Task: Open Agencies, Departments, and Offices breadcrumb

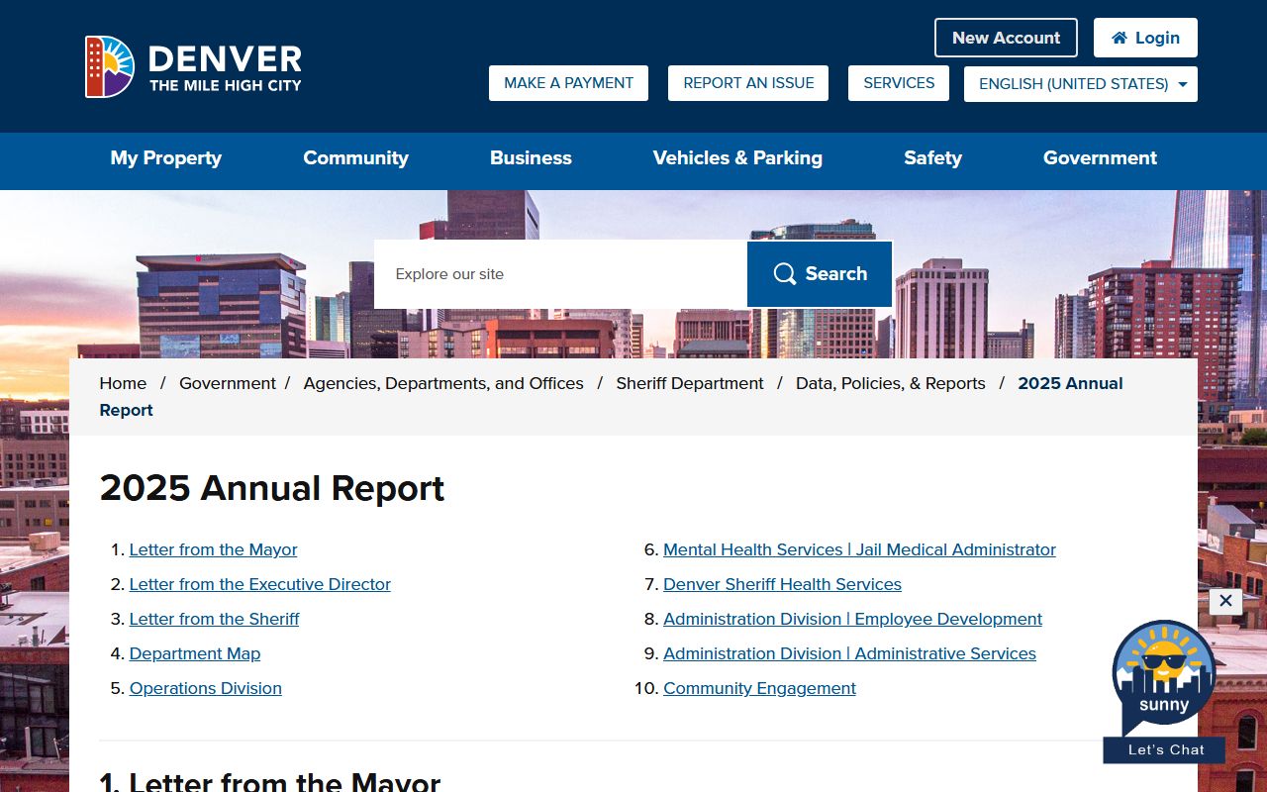Action: [443, 383]
